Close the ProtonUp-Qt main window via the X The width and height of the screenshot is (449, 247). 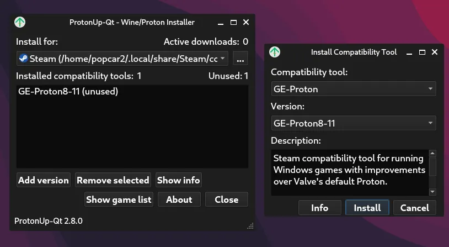coord(246,22)
